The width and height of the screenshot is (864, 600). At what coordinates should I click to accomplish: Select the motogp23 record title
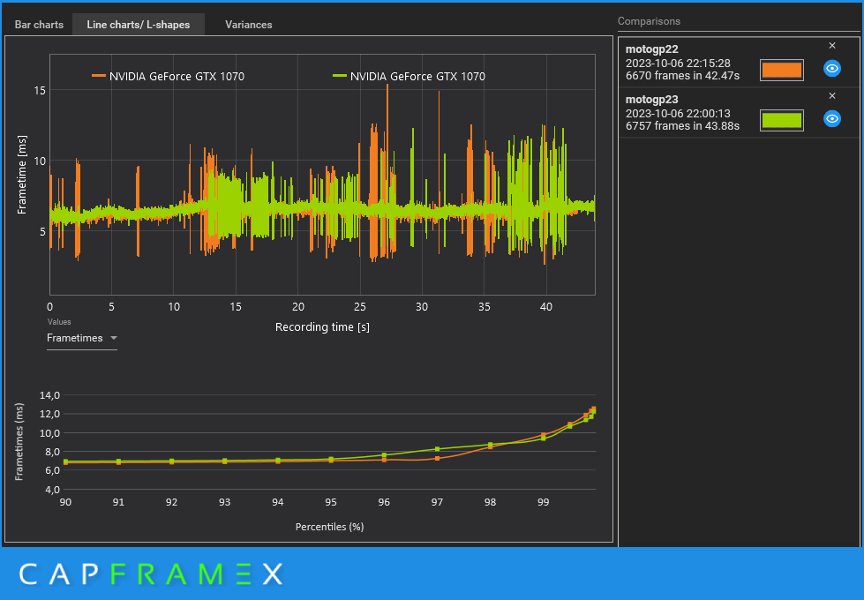(652, 100)
